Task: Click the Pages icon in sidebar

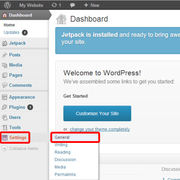Action: pyautogui.click(x=5, y=75)
